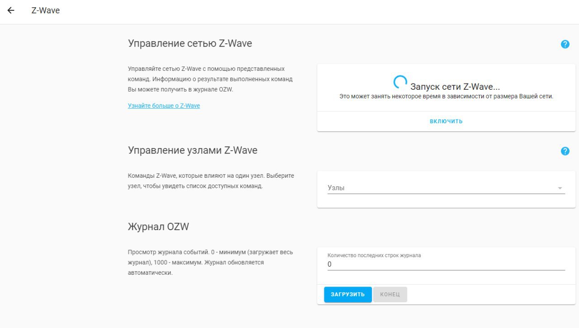The height and width of the screenshot is (328, 579).
Task: Click the Z-Wave page title
Action: point(46,10)
